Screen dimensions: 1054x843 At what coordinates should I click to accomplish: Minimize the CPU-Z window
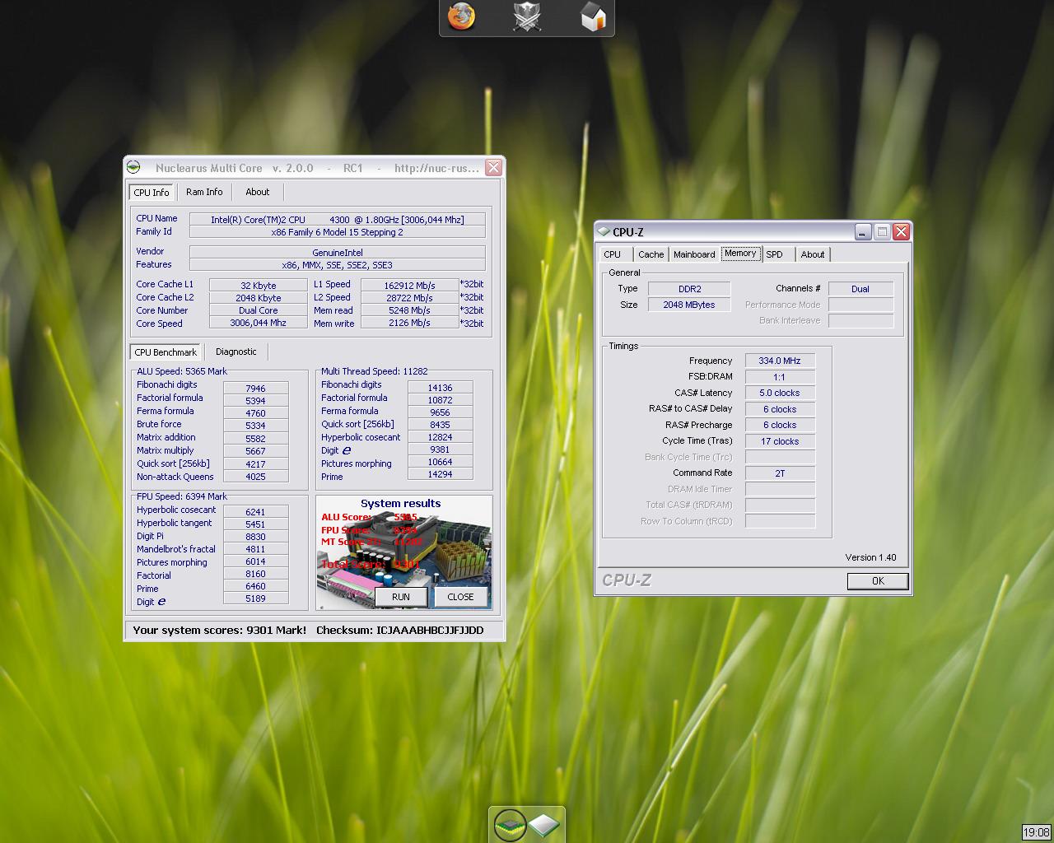[x=863, y=232]
